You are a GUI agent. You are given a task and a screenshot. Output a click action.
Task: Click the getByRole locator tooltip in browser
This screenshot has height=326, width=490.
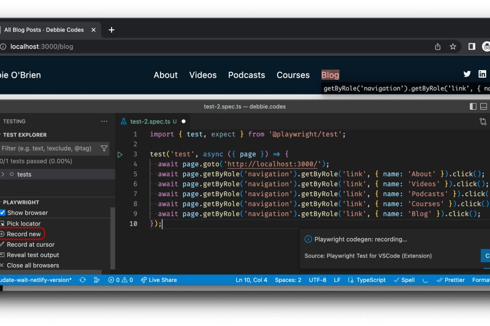point(406,88)
